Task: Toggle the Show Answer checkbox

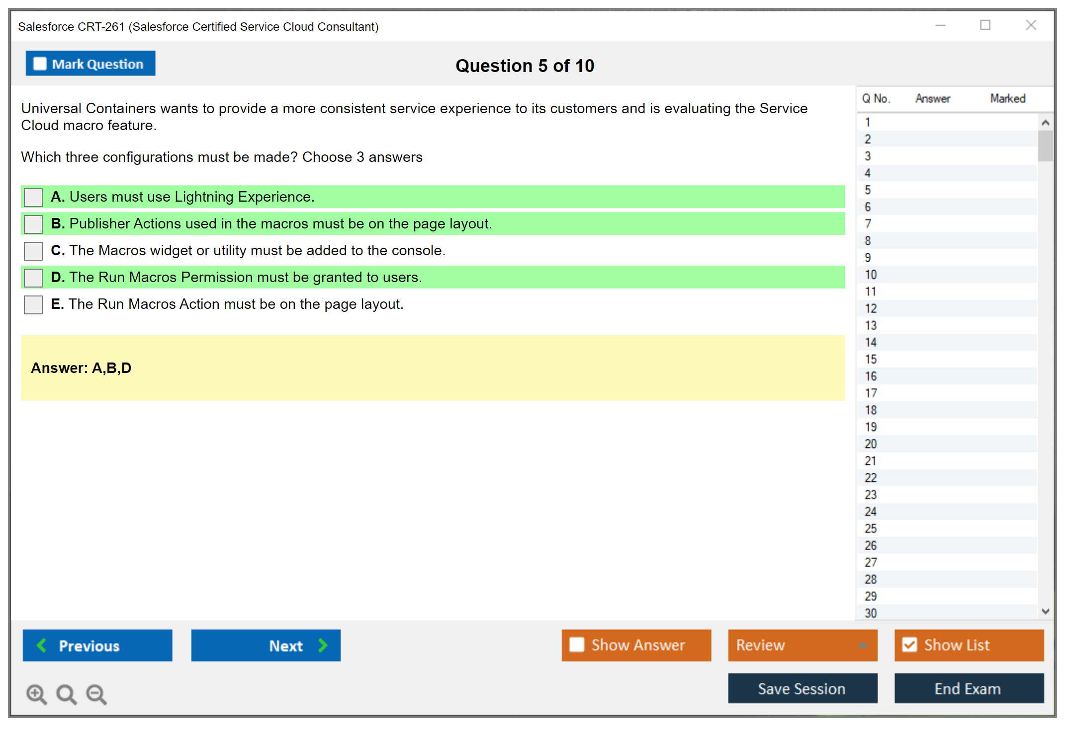Action: coord(577,645)
